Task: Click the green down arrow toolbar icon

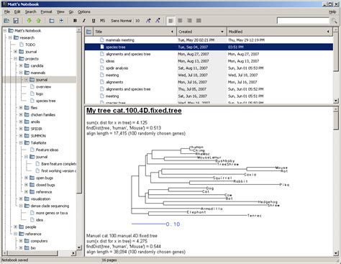Action: [x=29, y=21]
